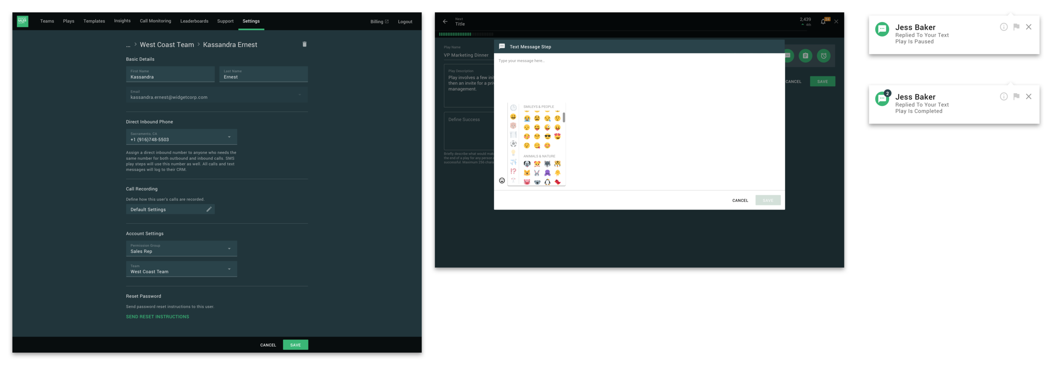Jump to travel airplane emoji category
The image size is (1057, 365).
pyautogui.click(x=513, y=162)
